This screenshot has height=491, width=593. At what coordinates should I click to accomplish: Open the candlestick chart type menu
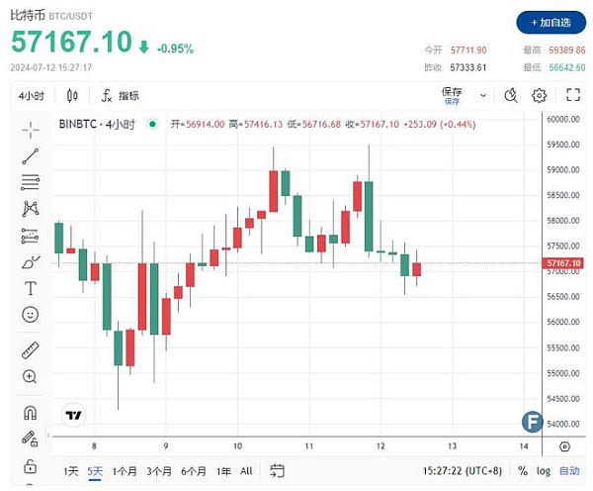point(72,96)
